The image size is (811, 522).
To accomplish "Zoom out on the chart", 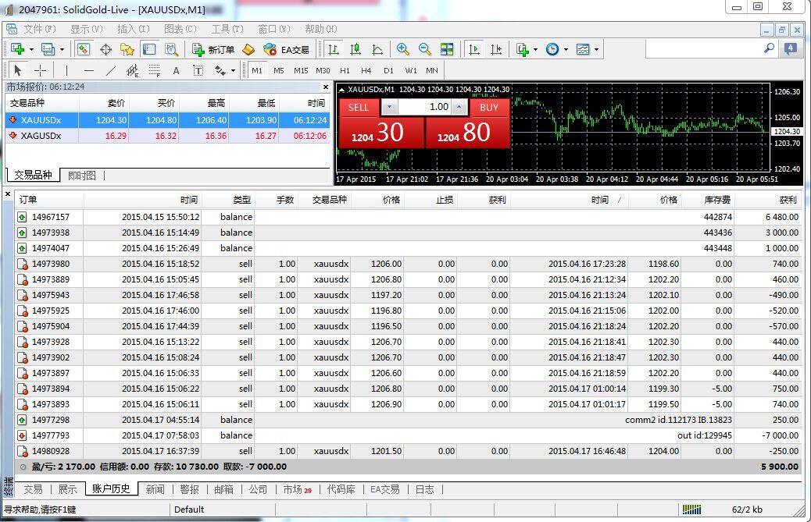I will 424,49.
